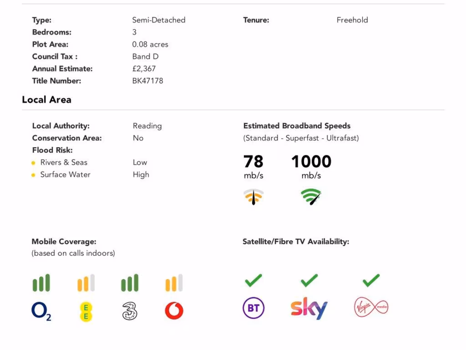Viewport: 466px width, 350px height.
Task: Click the green check above Sky
Action: point(309,280)
